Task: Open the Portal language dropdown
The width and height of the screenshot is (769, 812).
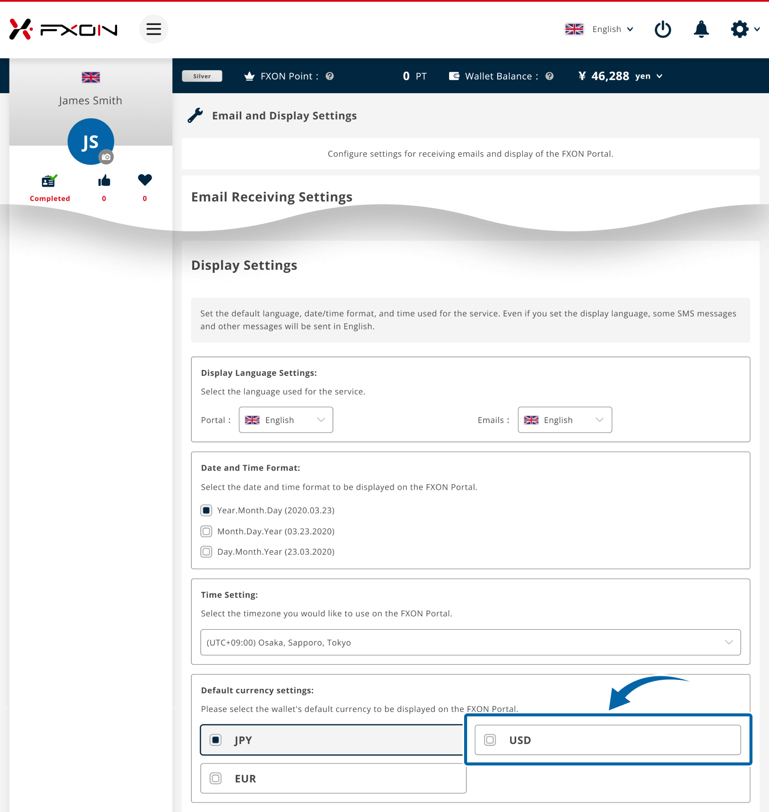Action: point(286,420)
